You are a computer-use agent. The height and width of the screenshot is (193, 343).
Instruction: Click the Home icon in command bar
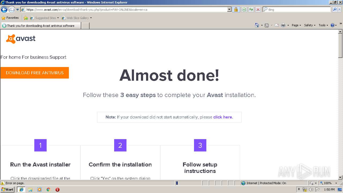pyautogui.click(x=257, y=25)
